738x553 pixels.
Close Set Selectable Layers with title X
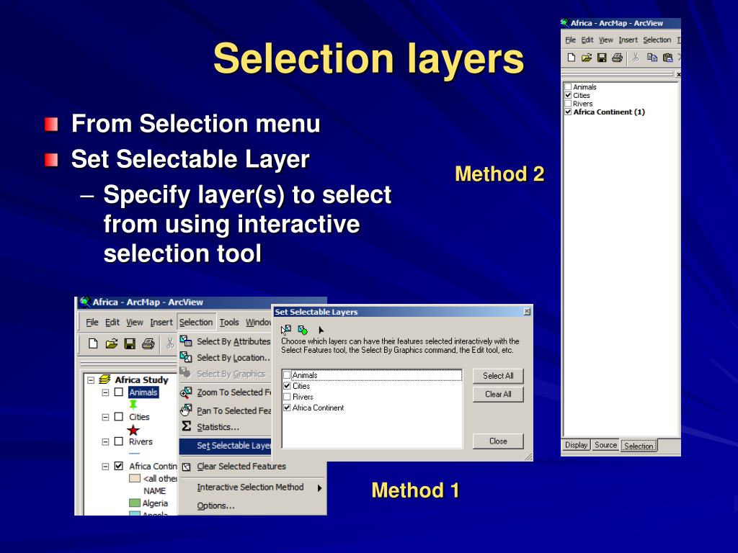point(527,311)
